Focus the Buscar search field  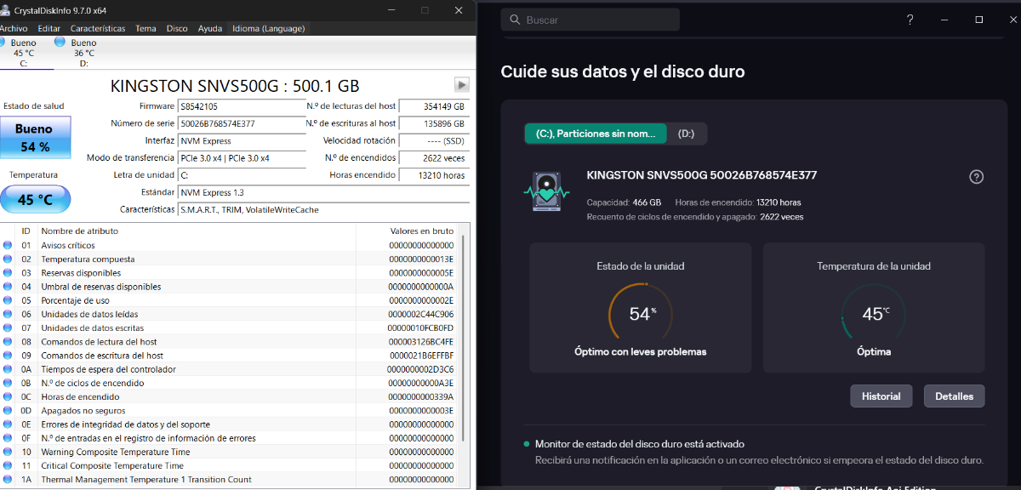590,20
